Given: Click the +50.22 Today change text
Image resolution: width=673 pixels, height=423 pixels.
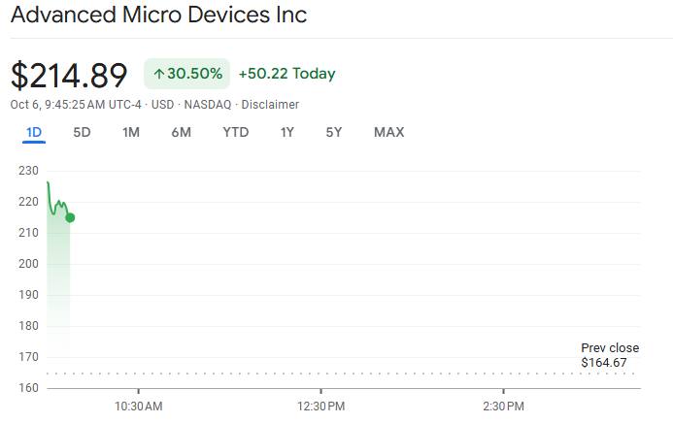Looking at the screenshot, I should click(286, 74).
